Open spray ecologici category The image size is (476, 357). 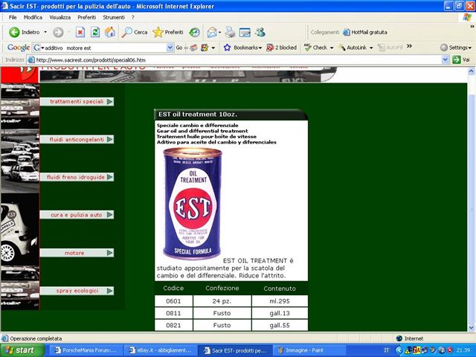(77, 291)
